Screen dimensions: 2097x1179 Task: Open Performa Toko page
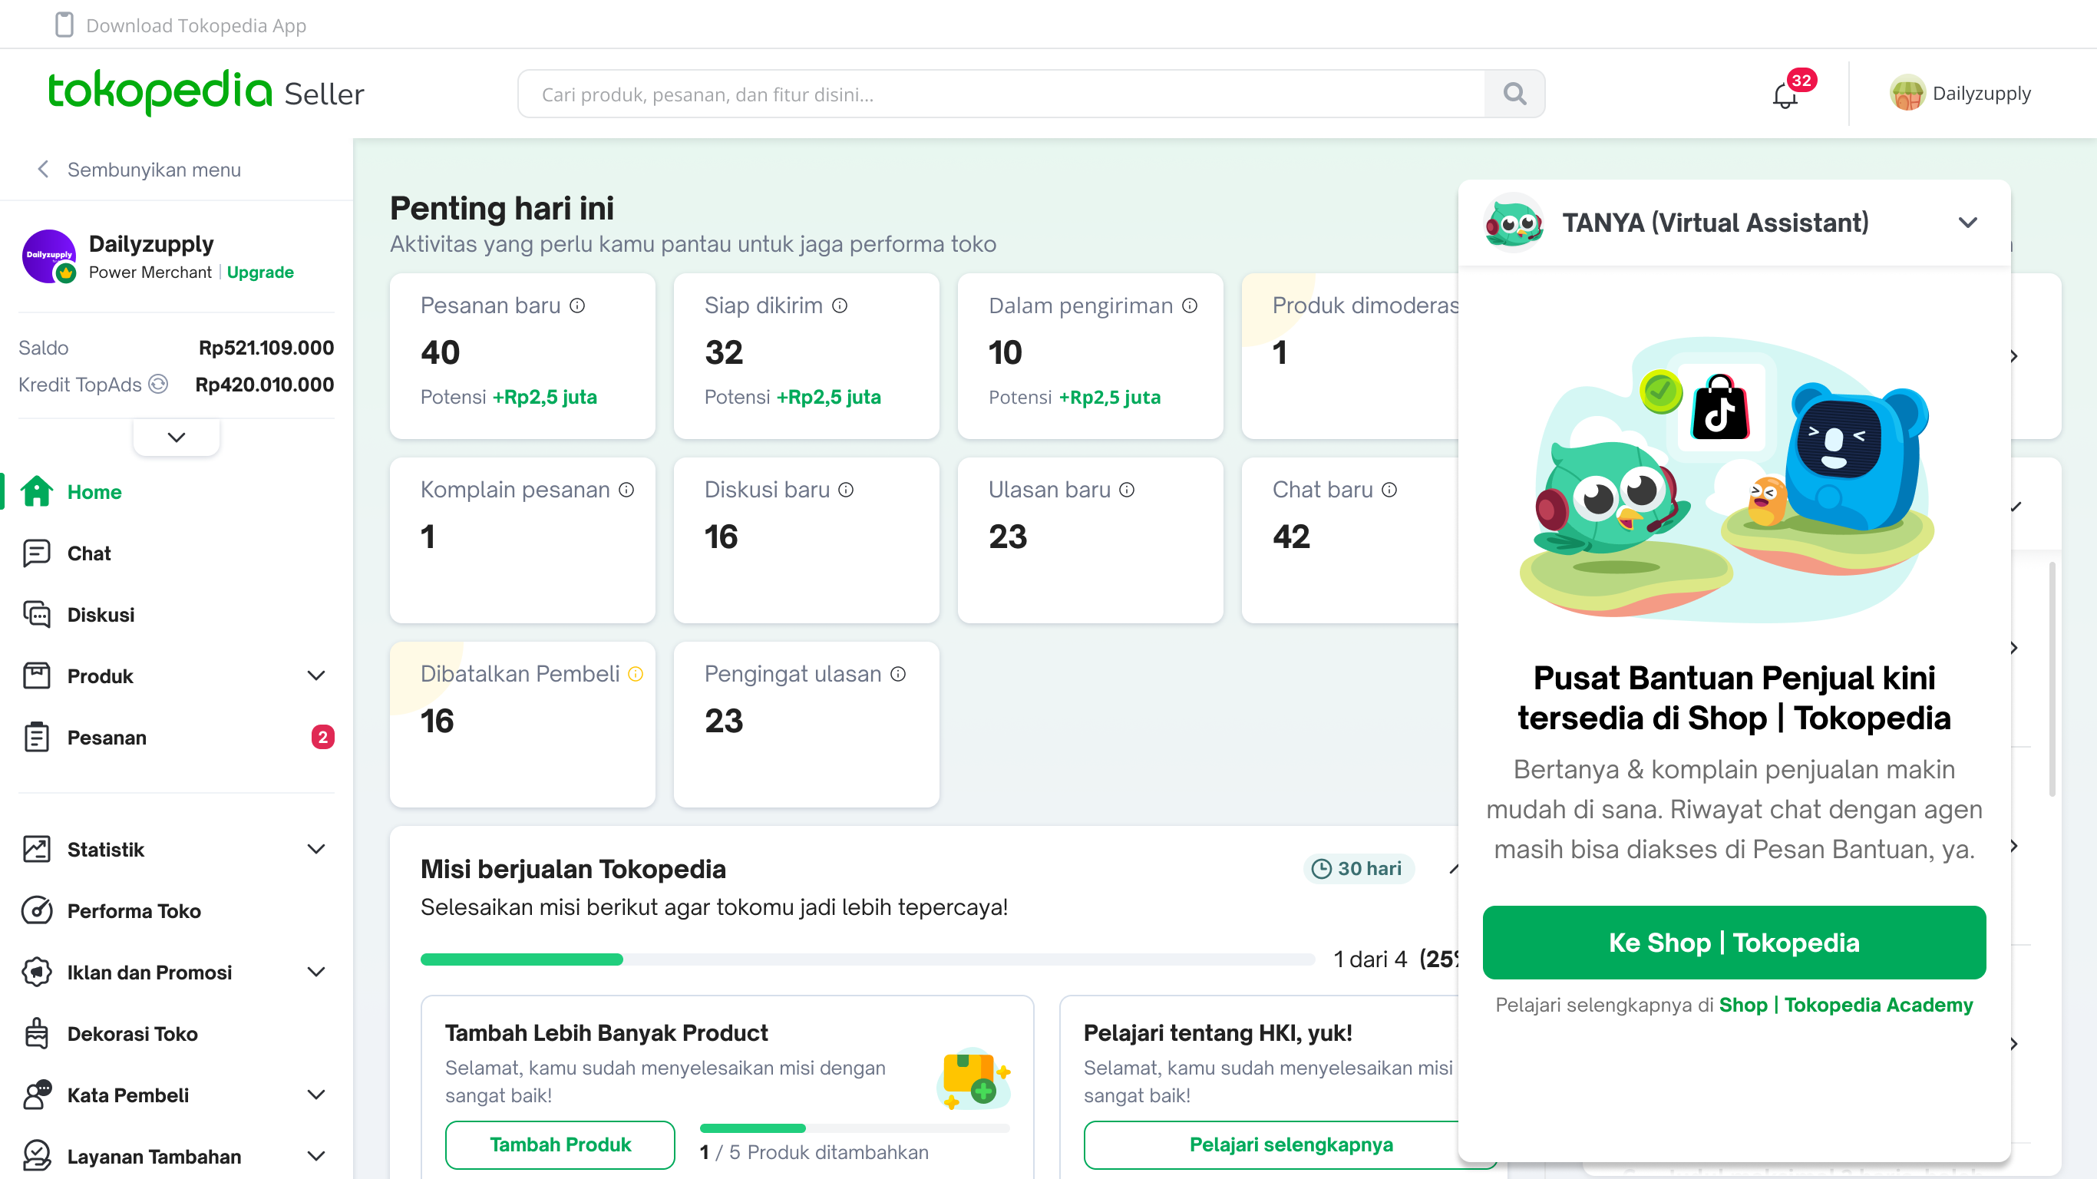134,911
